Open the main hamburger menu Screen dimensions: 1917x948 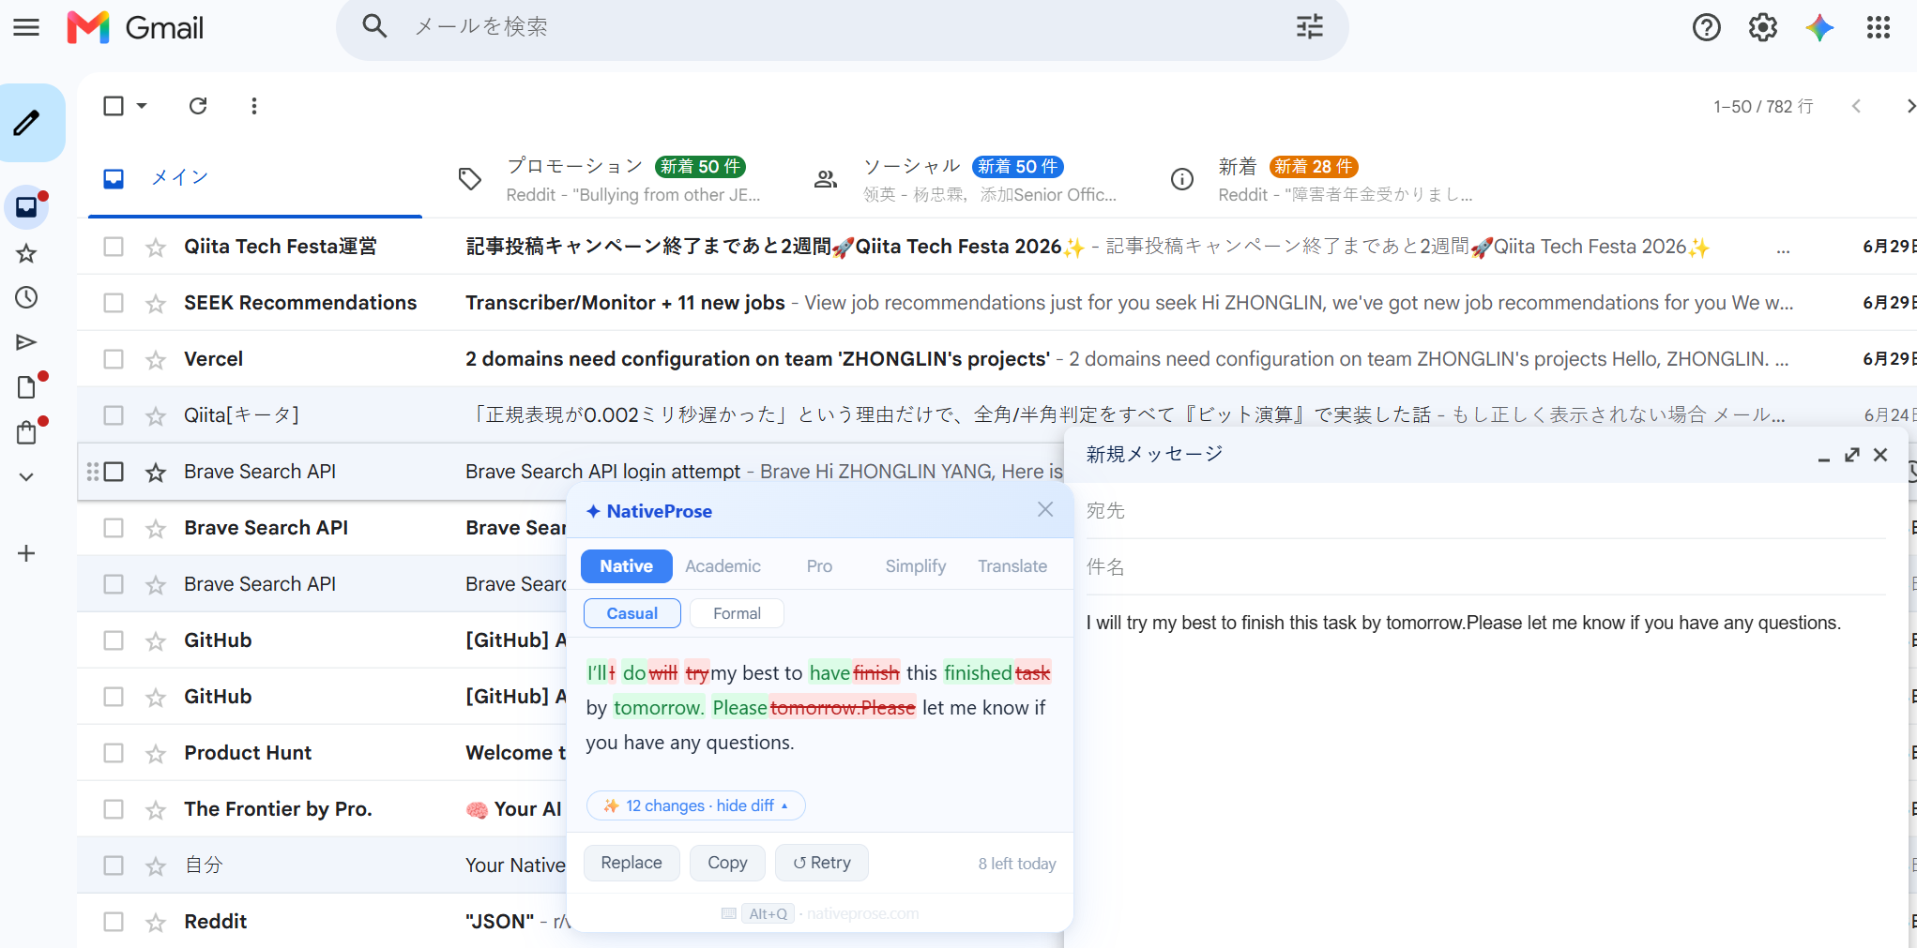(26, 27)
